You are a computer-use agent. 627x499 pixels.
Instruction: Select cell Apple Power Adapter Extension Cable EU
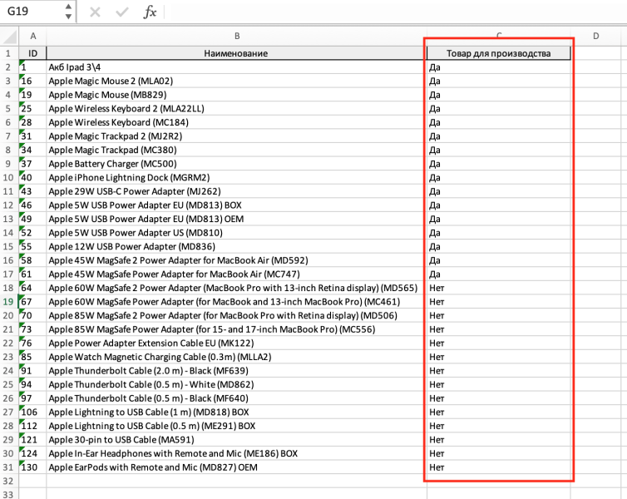[237, 343]
